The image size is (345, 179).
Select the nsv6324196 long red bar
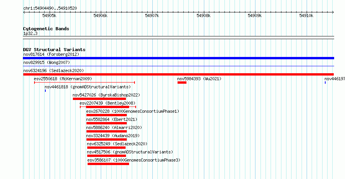[178, 74]
